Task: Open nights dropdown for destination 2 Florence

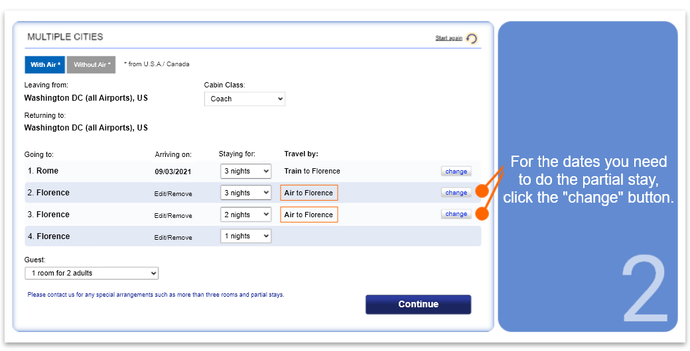Action: (x=245, y=193)
